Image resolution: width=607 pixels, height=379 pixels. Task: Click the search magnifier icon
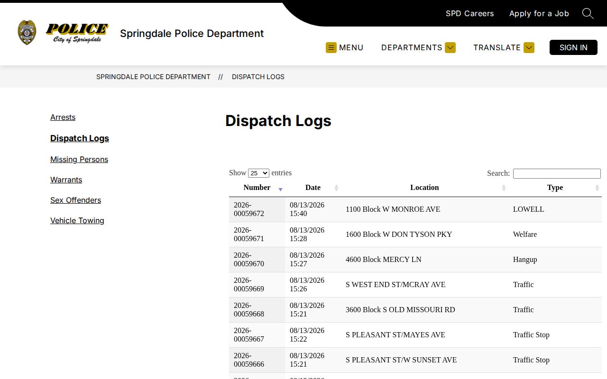click(x=588, y=14)
